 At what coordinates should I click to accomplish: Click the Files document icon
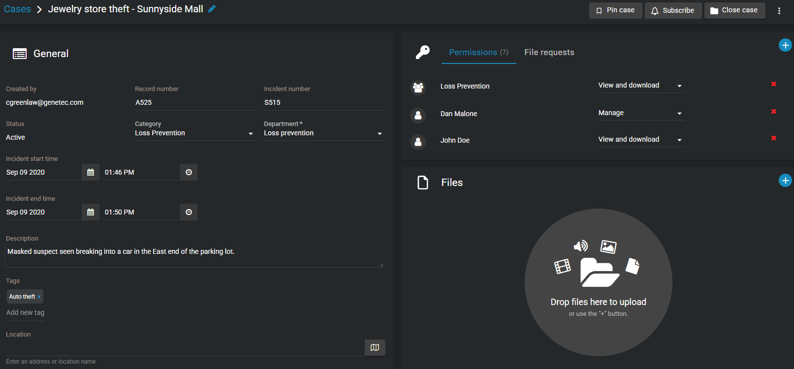(x=423, y=183)
